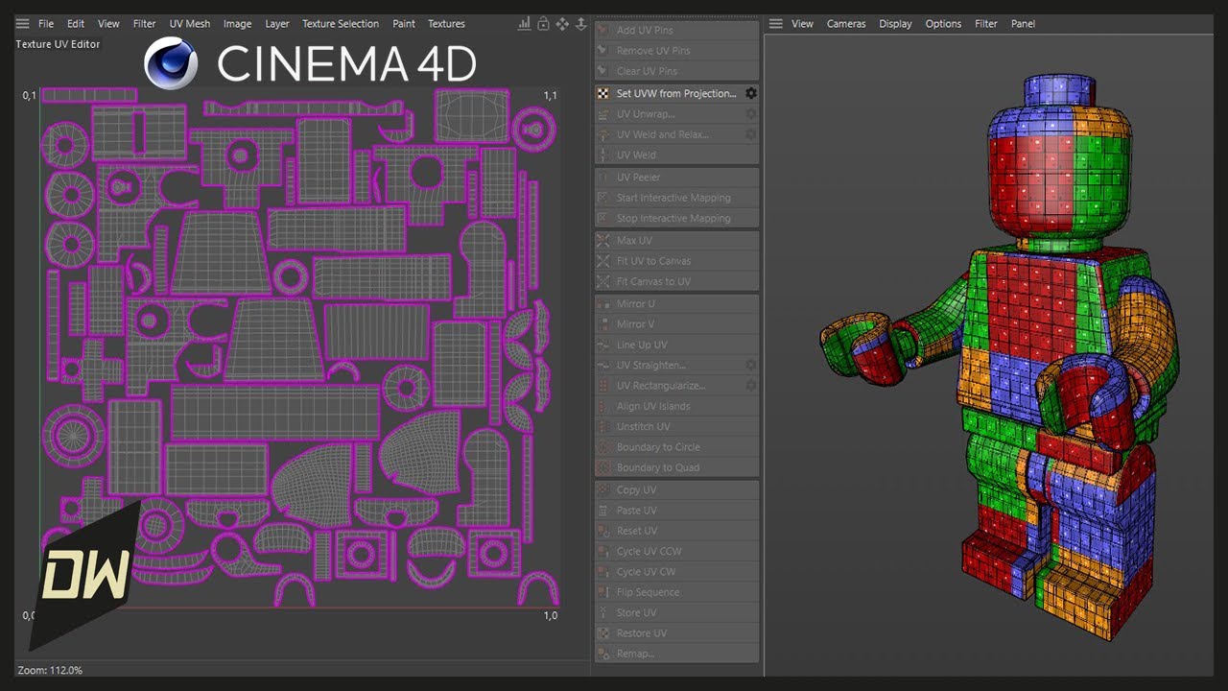Click the UV Peeler command

pyautogui.click(x=677, y=177)
